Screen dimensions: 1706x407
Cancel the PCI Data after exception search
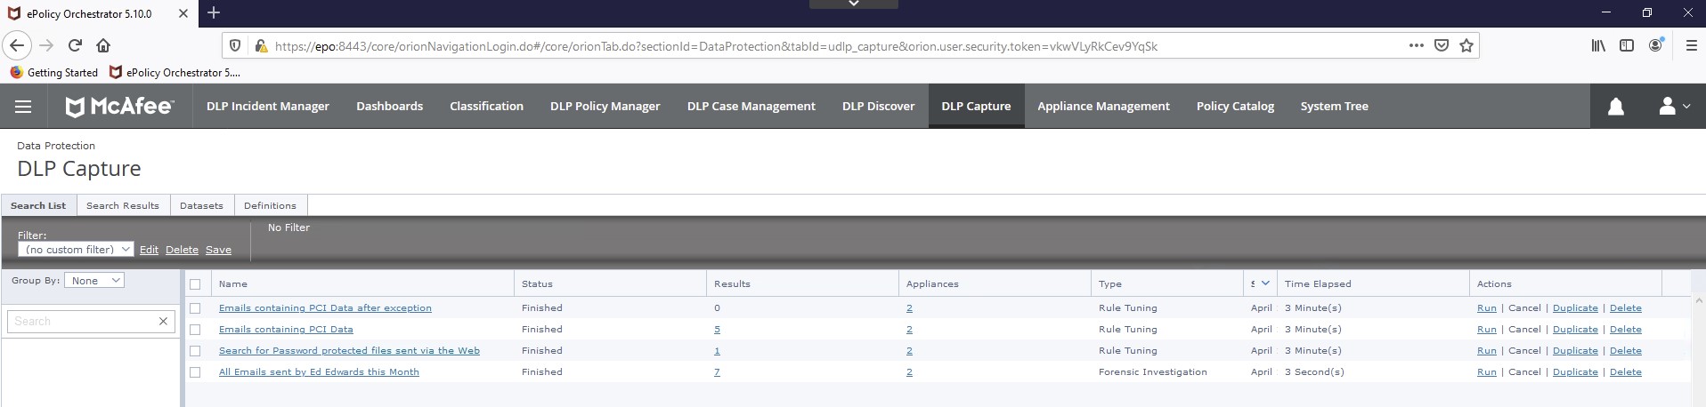pyautogui.click(x=1524, y=308)
